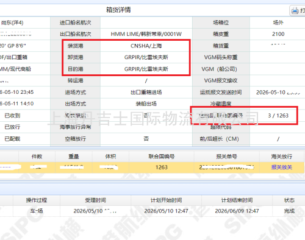Click the CNSHA/上海 loading port value
The height and width of the screenshot is (240, 305).
[x=146, y=46]
